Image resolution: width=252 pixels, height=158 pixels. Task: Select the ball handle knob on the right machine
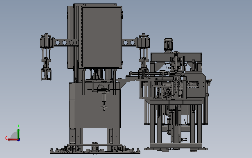[x=210, y=80]
